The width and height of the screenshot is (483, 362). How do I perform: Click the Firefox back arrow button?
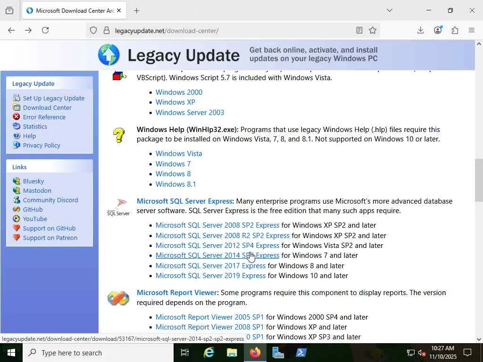[x=11, y=30]
